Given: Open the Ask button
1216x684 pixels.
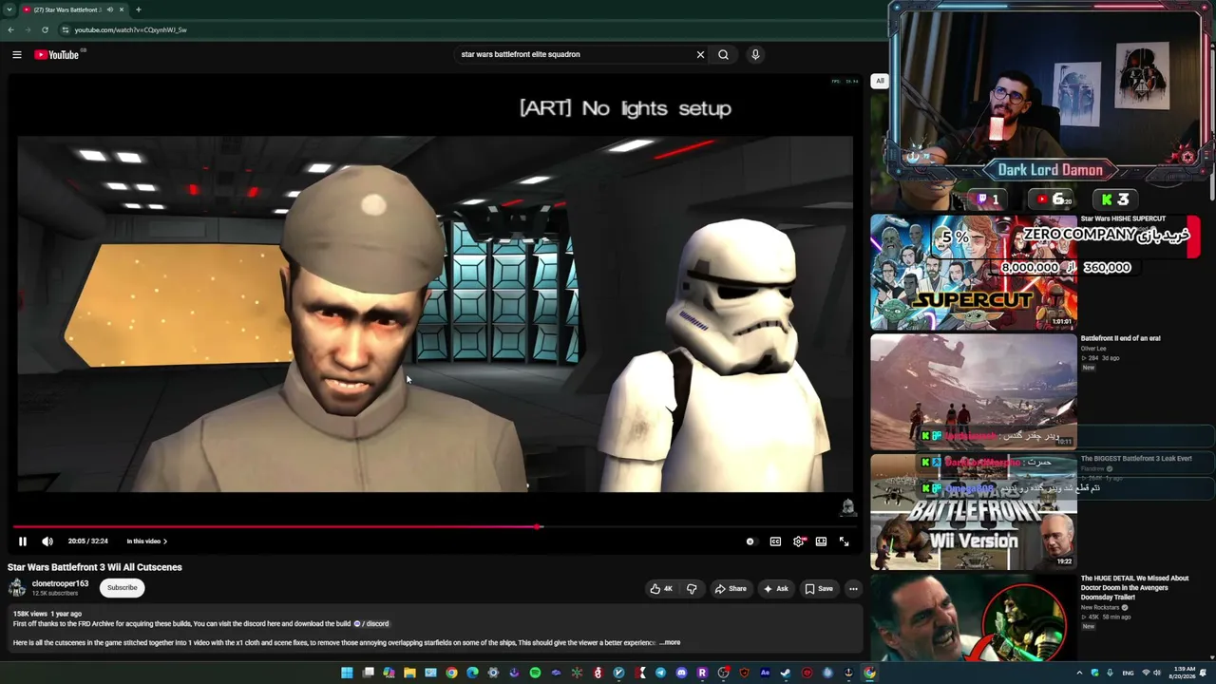Looking at the screenshot, I should [776, 589].
